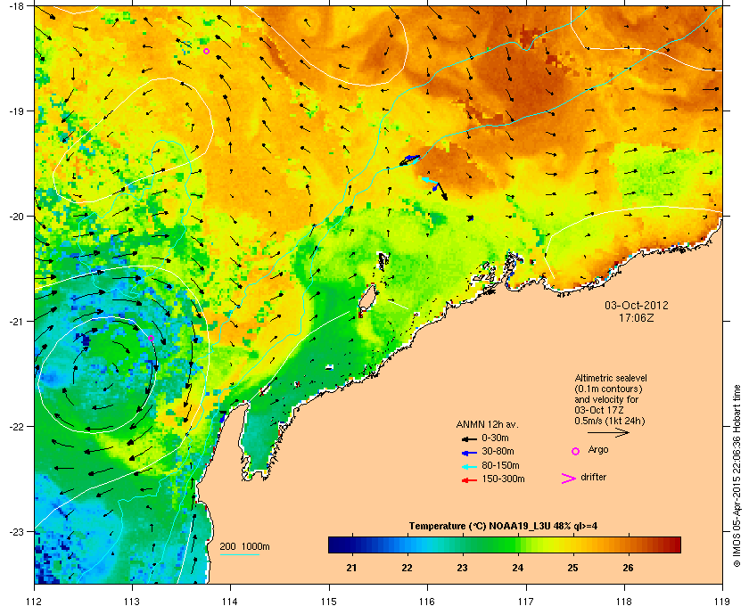Click the '0-30m' depth label
Image resolution: width=749 pixels, height=606 pixels.
[x=495, y=438]
